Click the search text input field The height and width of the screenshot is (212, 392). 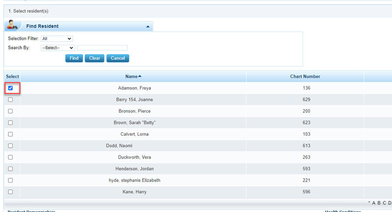click(x=102, y=48)
